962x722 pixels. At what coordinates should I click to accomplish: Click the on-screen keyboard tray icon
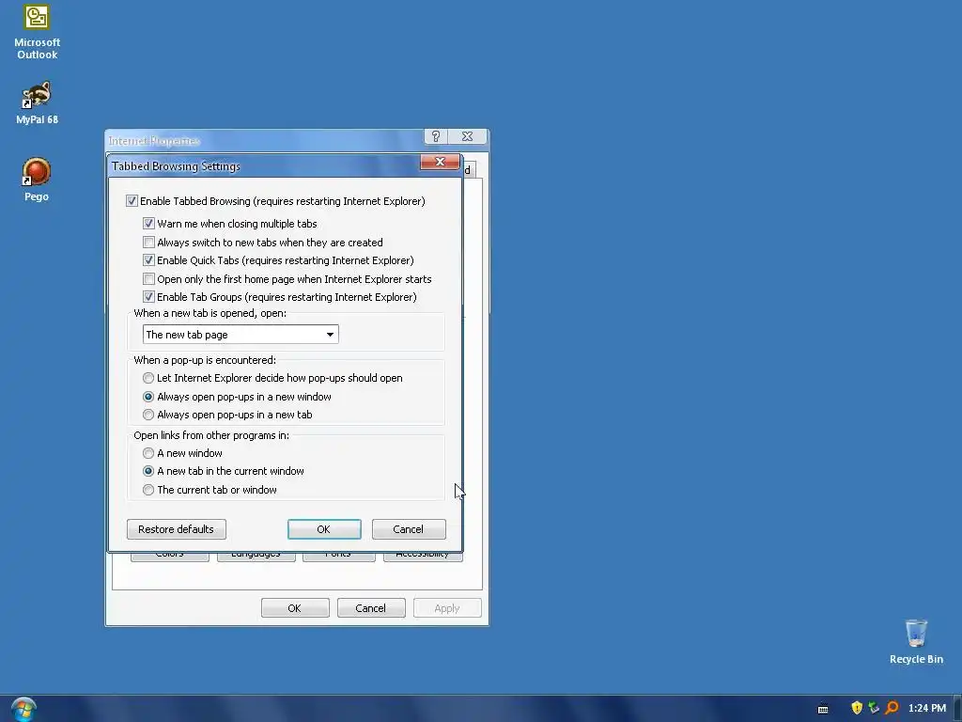(x=823, y=709)
